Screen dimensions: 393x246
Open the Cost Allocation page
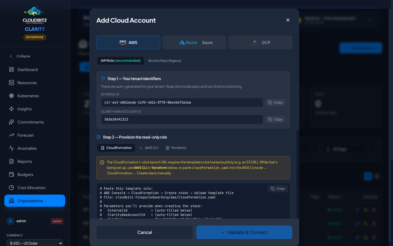35,188
